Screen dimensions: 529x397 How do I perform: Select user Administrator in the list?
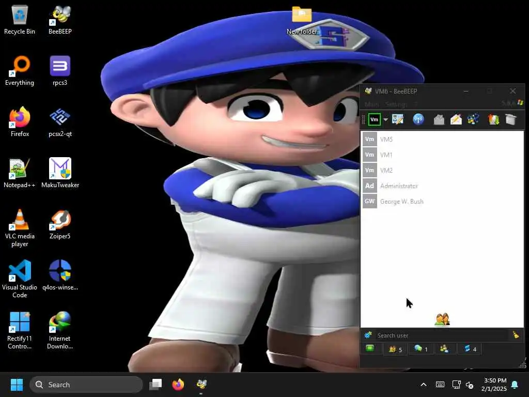click(x=442, y=186)
